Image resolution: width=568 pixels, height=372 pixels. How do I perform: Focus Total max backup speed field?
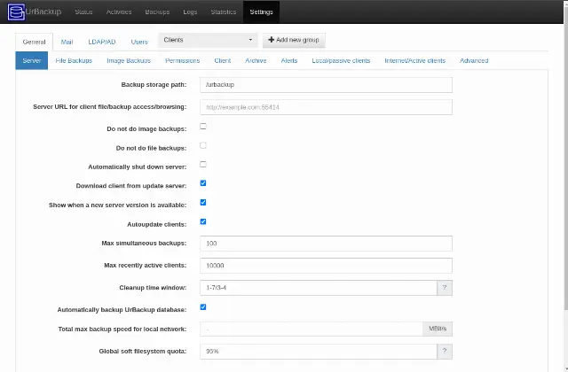(x=312, y=329)
